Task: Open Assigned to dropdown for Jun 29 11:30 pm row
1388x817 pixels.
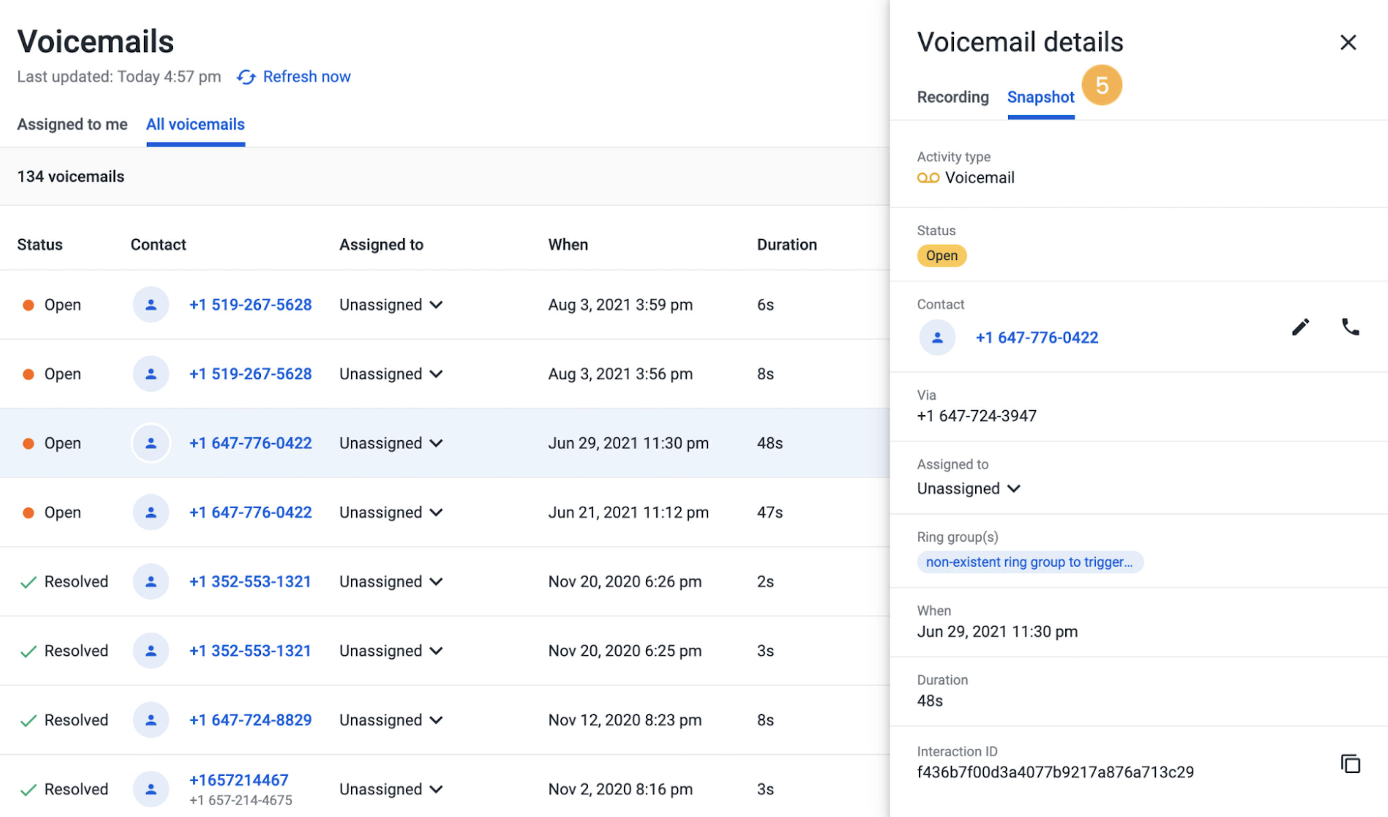Action: click(391, 444)
